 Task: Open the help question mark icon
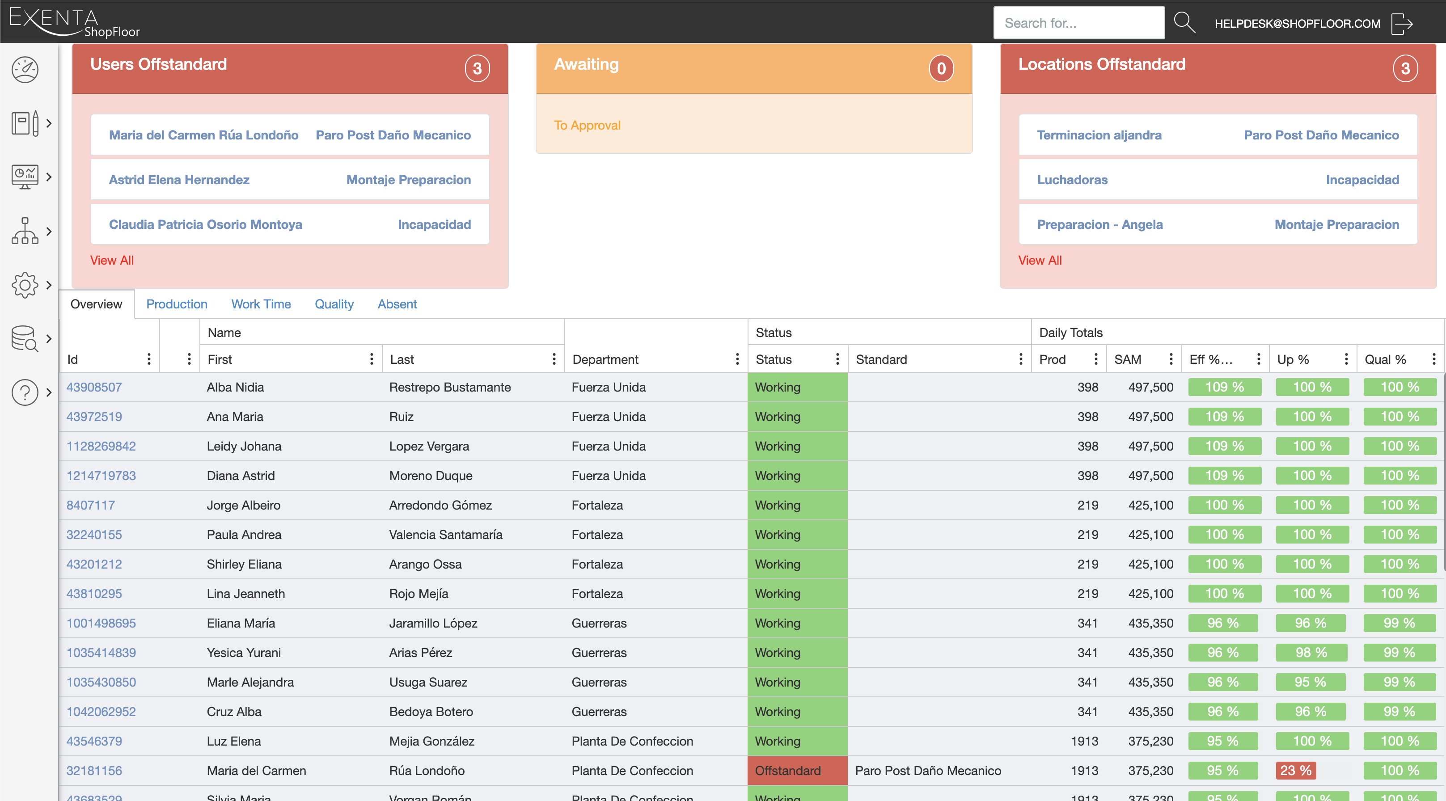click(x=25, y=392)
